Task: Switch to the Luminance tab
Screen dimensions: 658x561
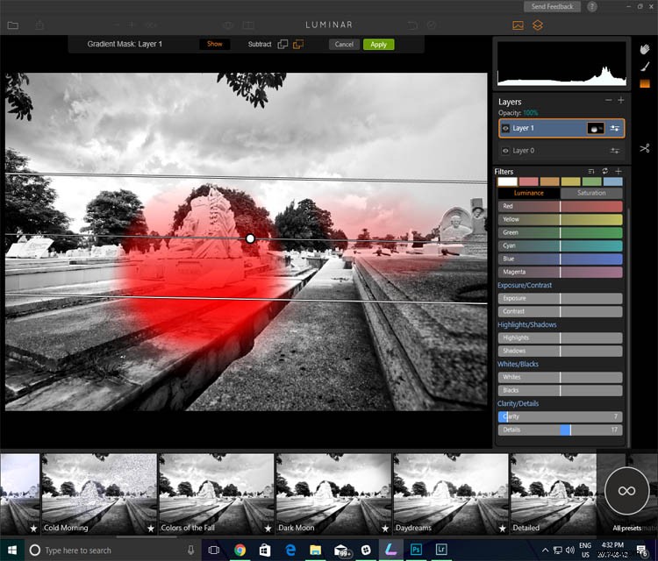Action: click(529, 193)
